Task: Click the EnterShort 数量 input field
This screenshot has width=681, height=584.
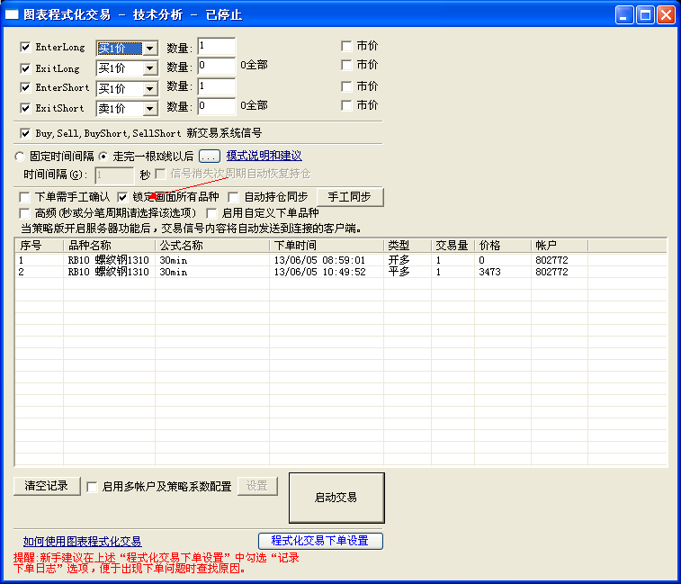Action: [216, 87]
